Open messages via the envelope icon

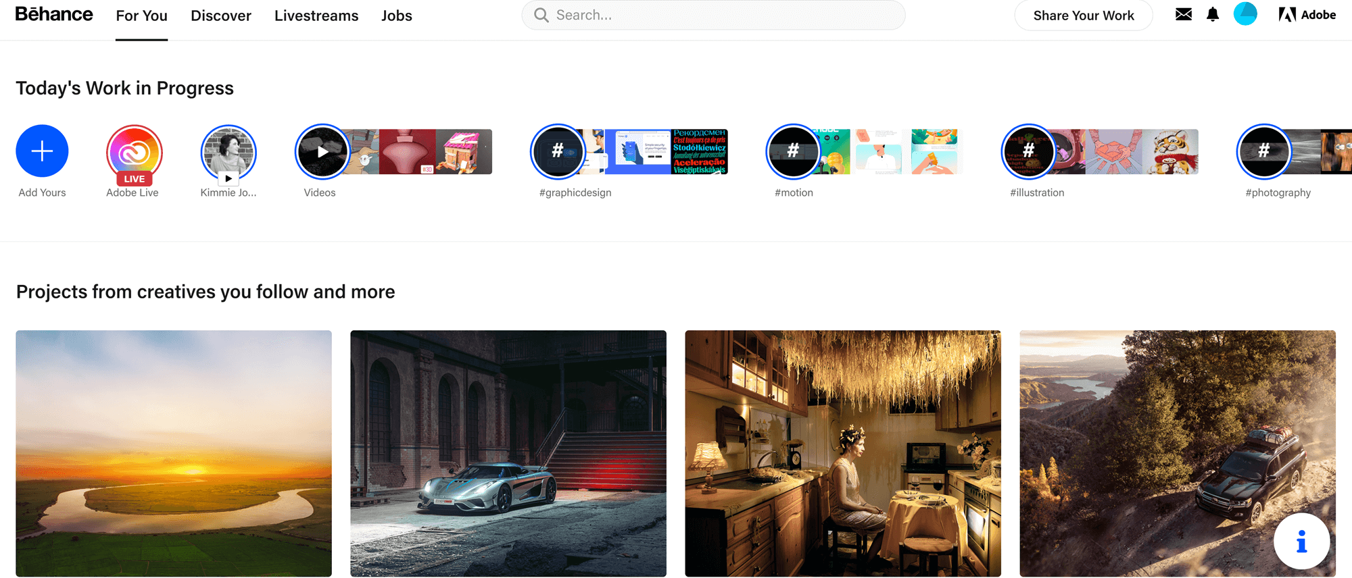point(1184,14)
